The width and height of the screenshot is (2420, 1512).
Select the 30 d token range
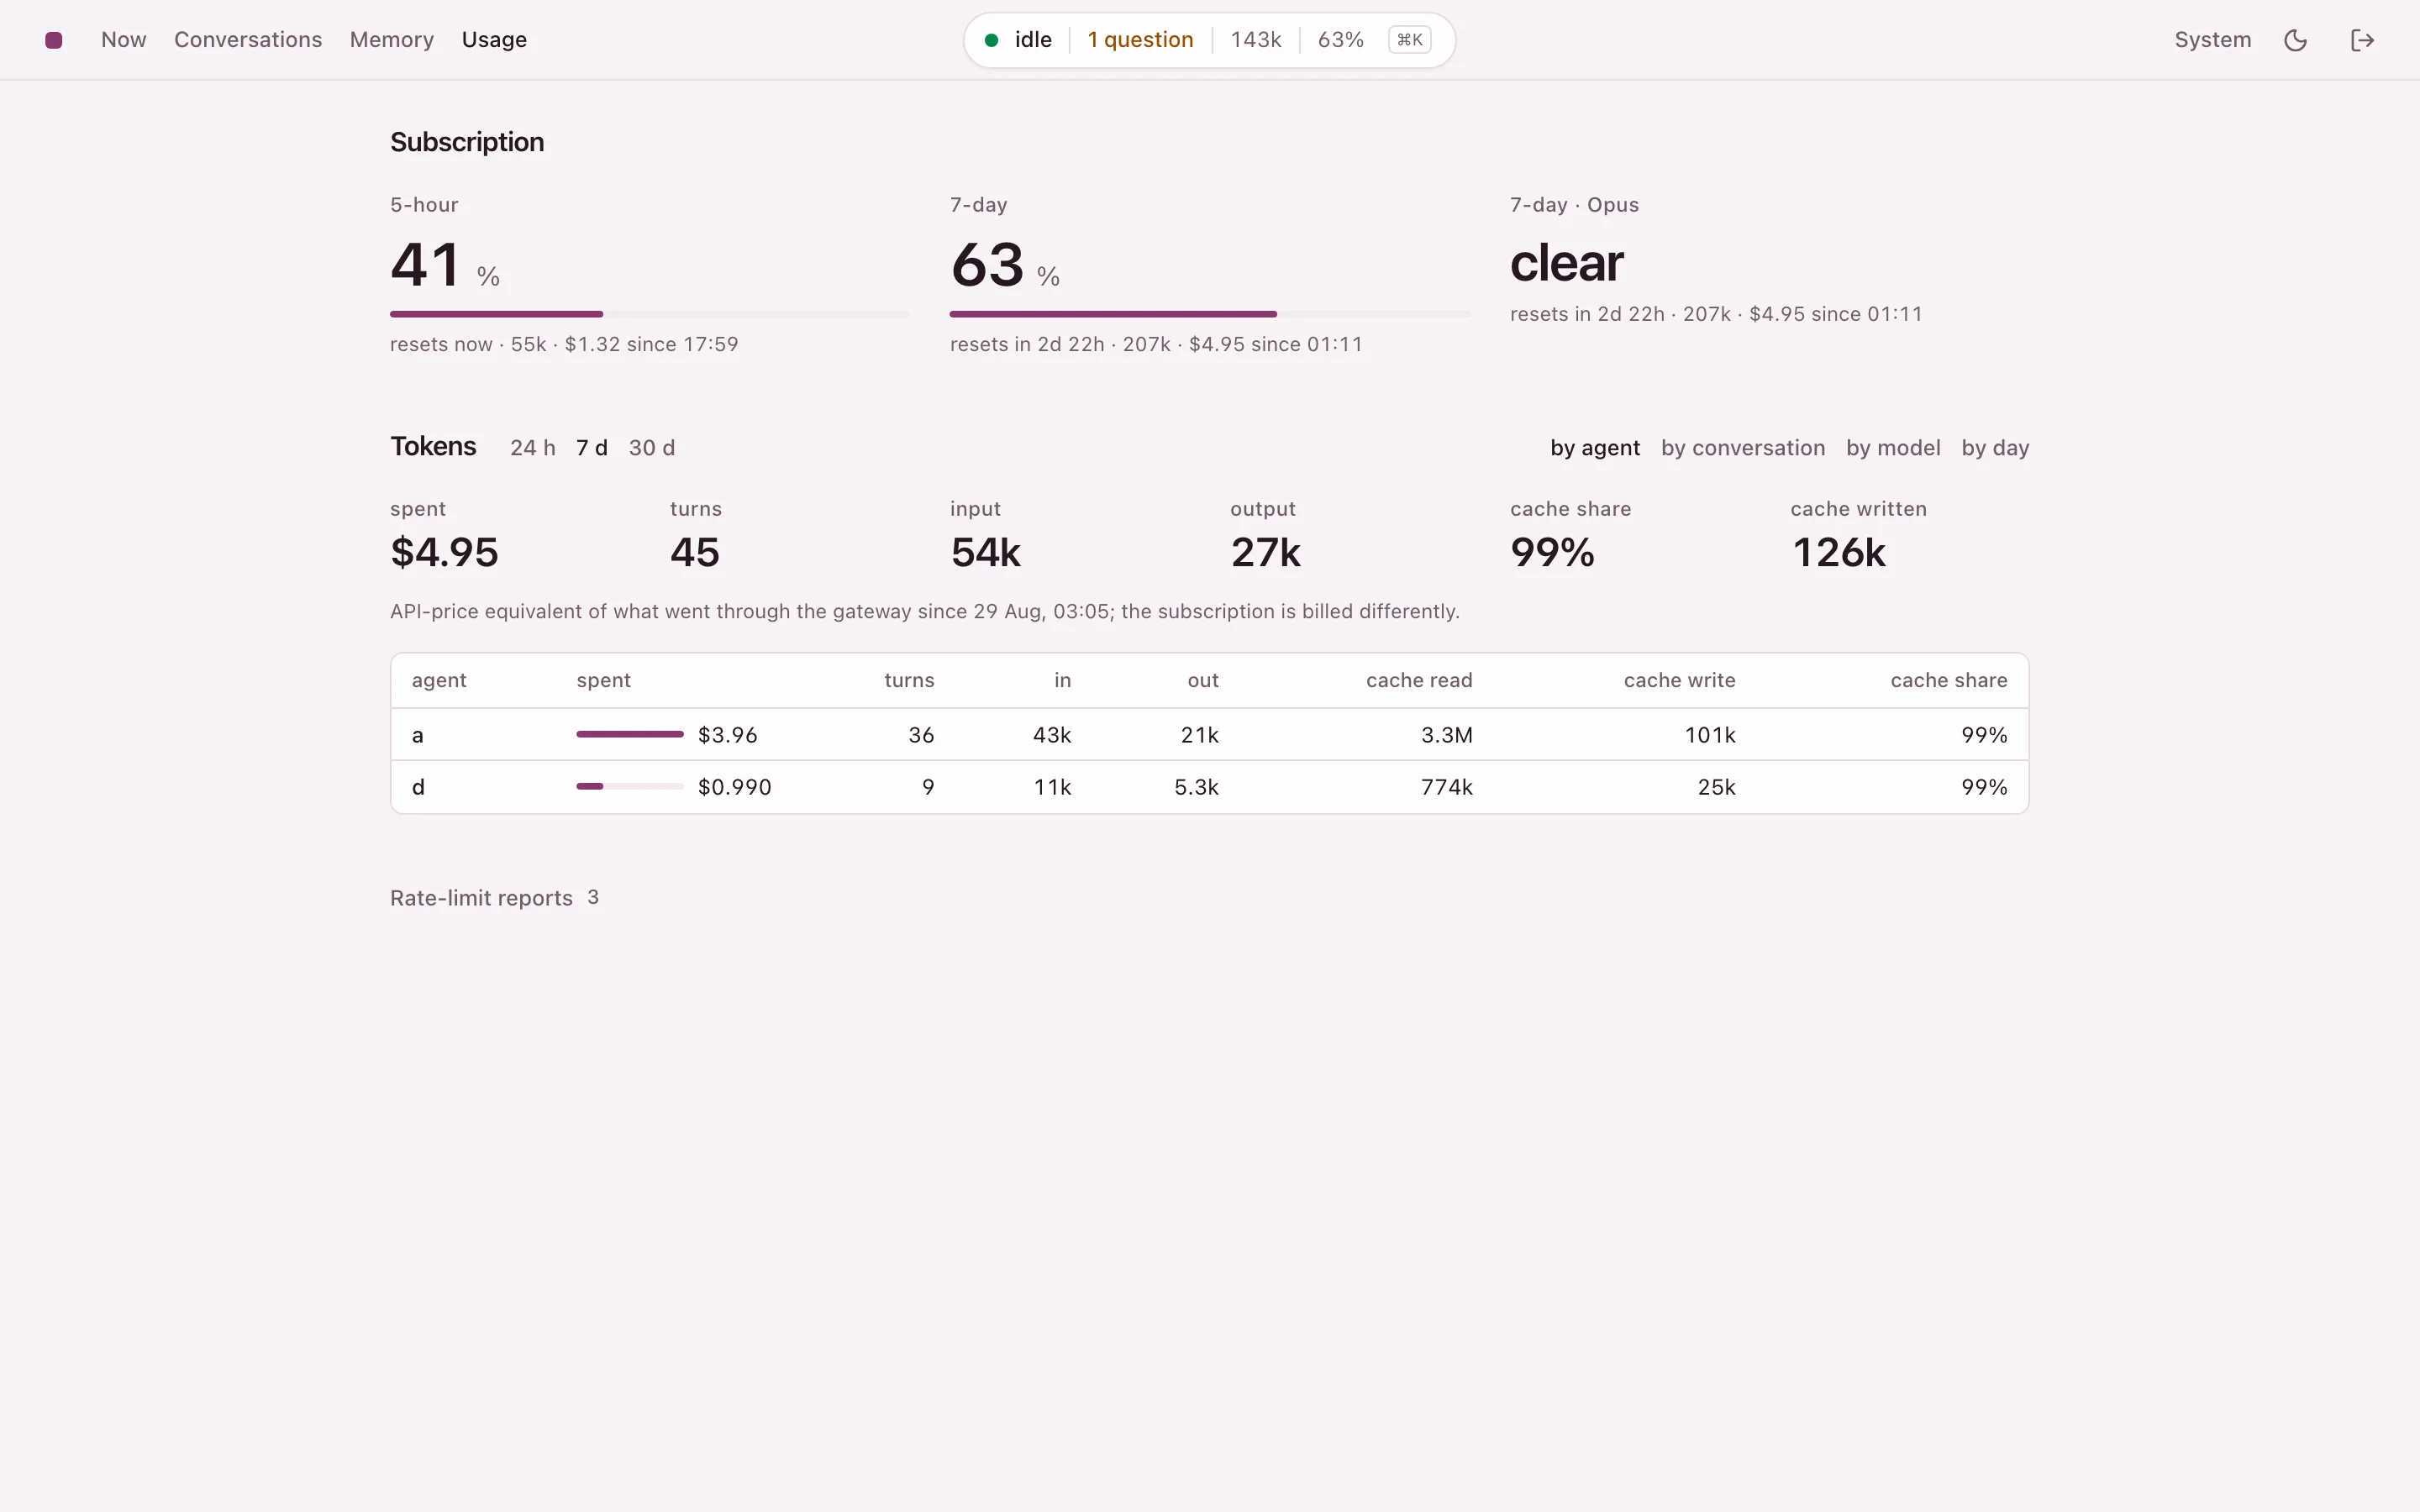click(652, 448)
